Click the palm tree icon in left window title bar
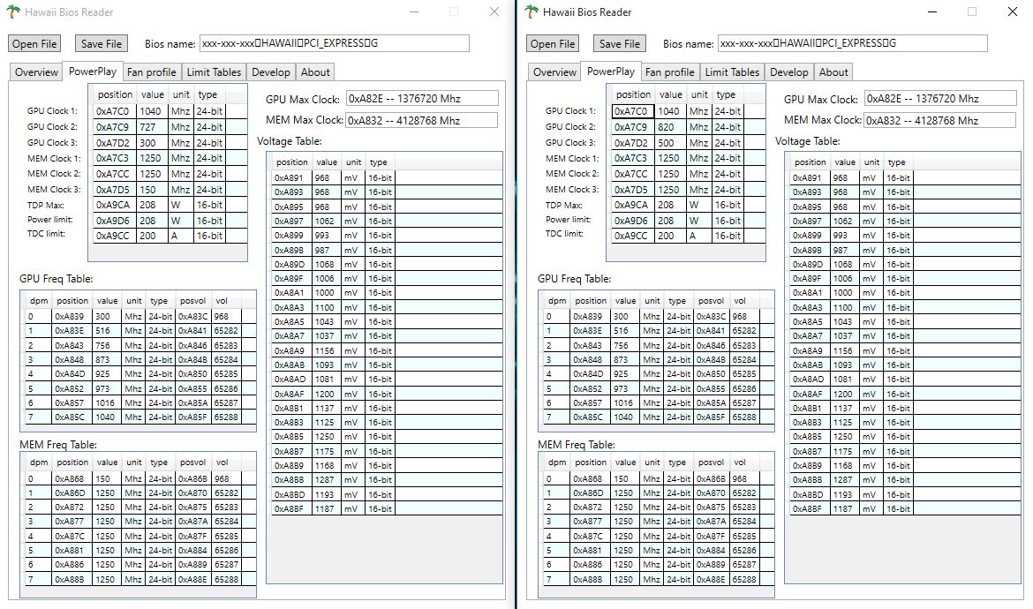The height and width of the screenshot is (609, 1033). point(13,12)
